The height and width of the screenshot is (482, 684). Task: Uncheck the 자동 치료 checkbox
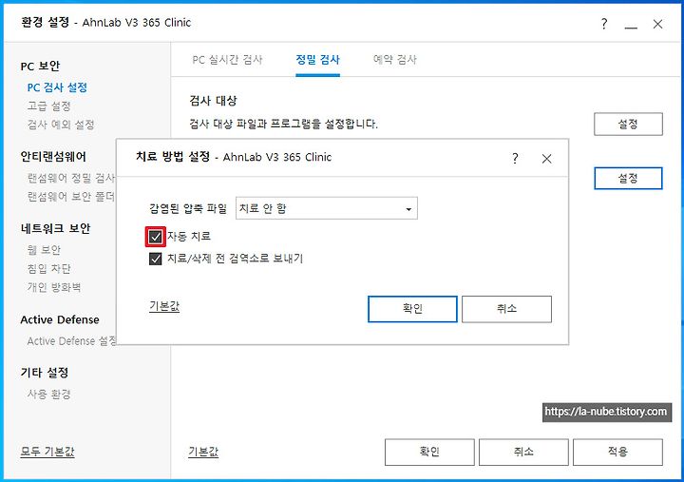pos(155,237)
